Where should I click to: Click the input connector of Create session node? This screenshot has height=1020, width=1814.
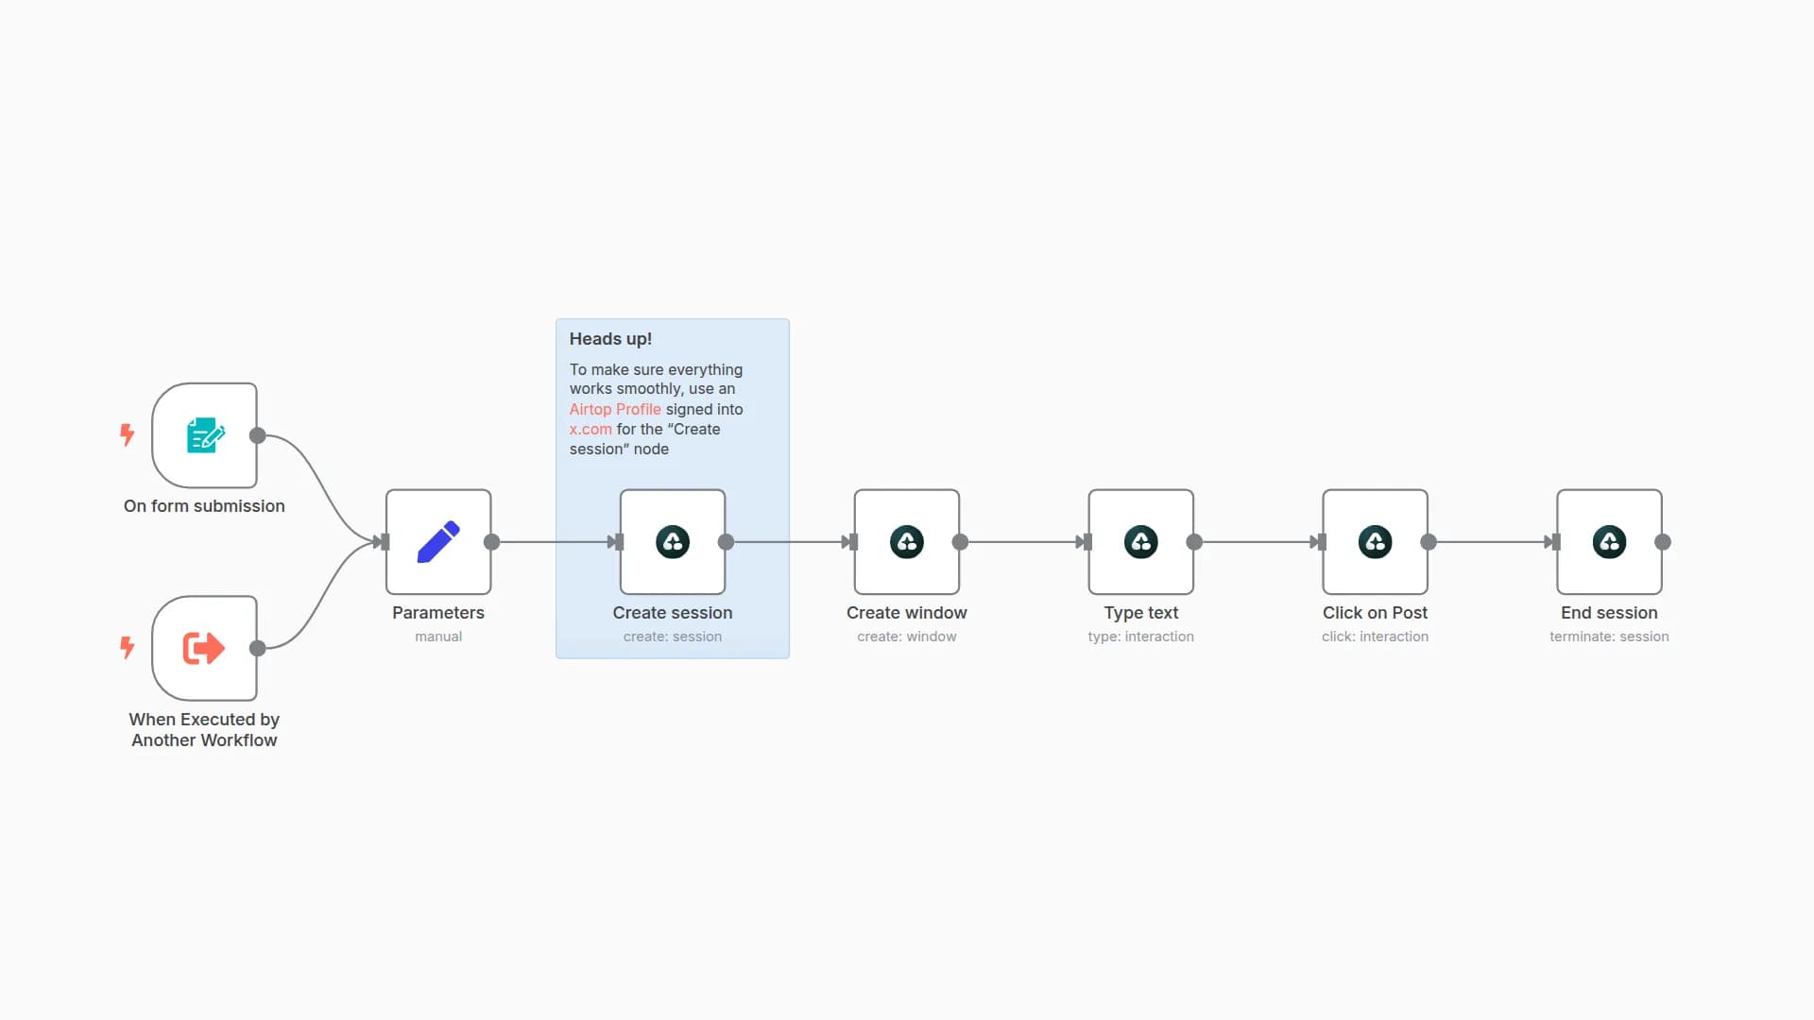tap(619, 542)
